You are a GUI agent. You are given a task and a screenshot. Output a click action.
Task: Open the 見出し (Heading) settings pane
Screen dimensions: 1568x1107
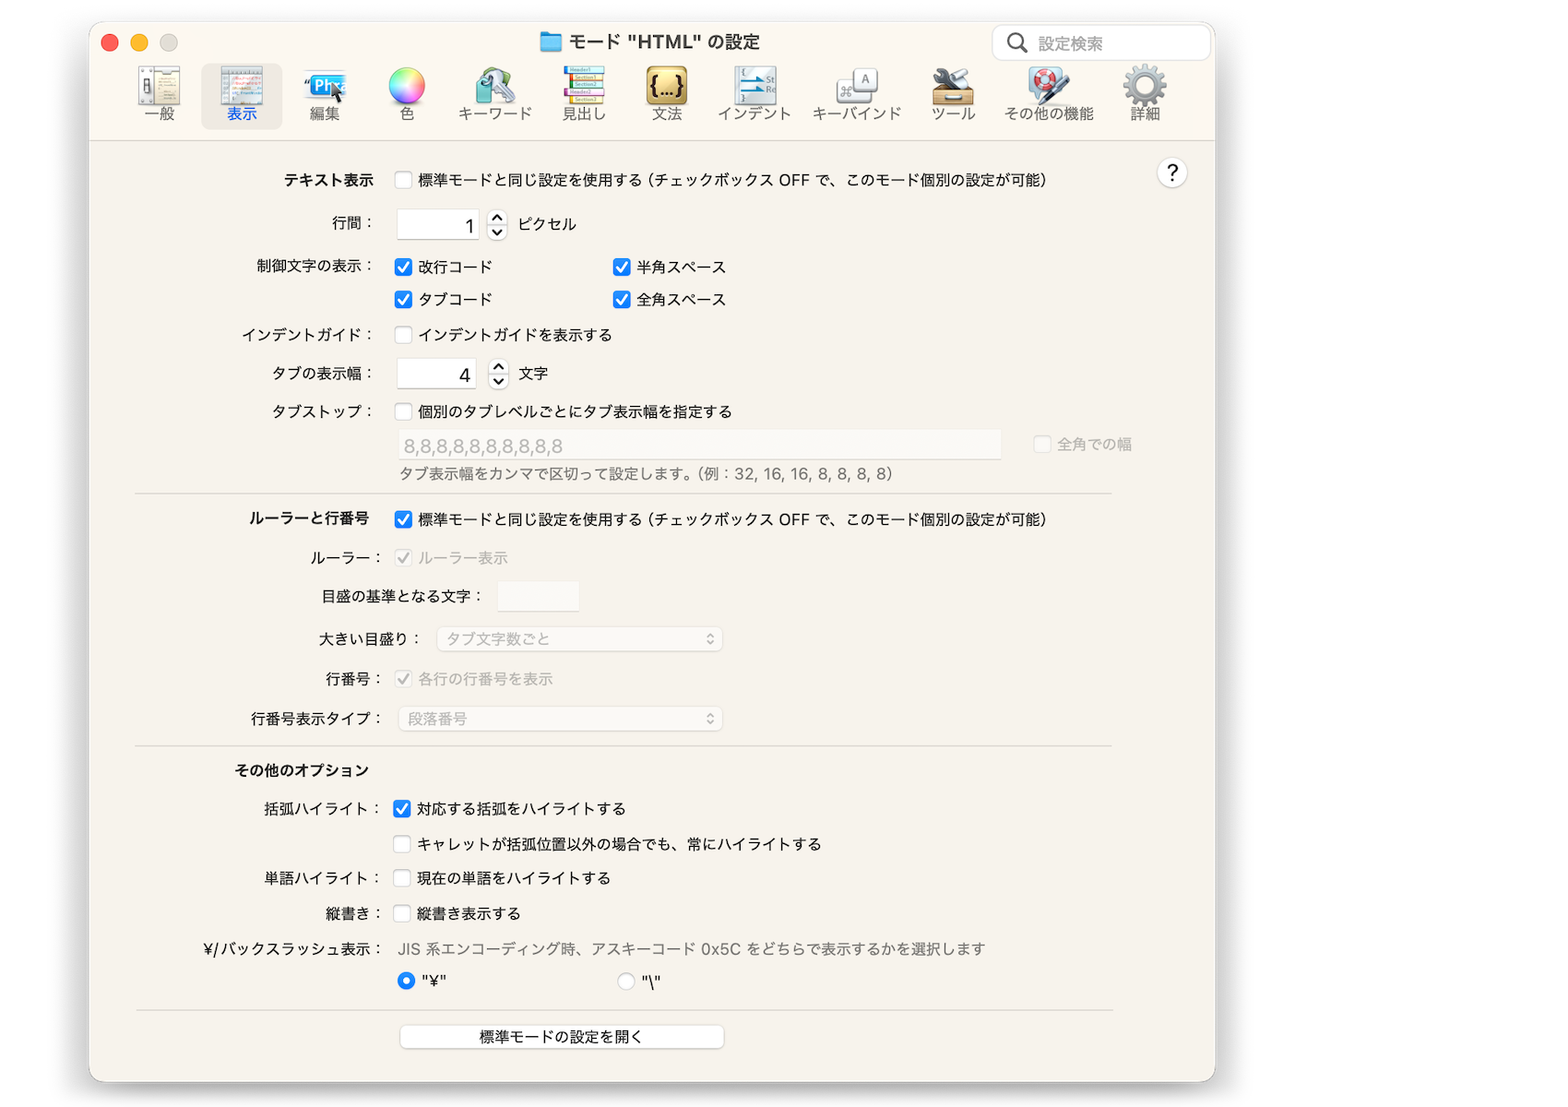(x=584, y=94)
